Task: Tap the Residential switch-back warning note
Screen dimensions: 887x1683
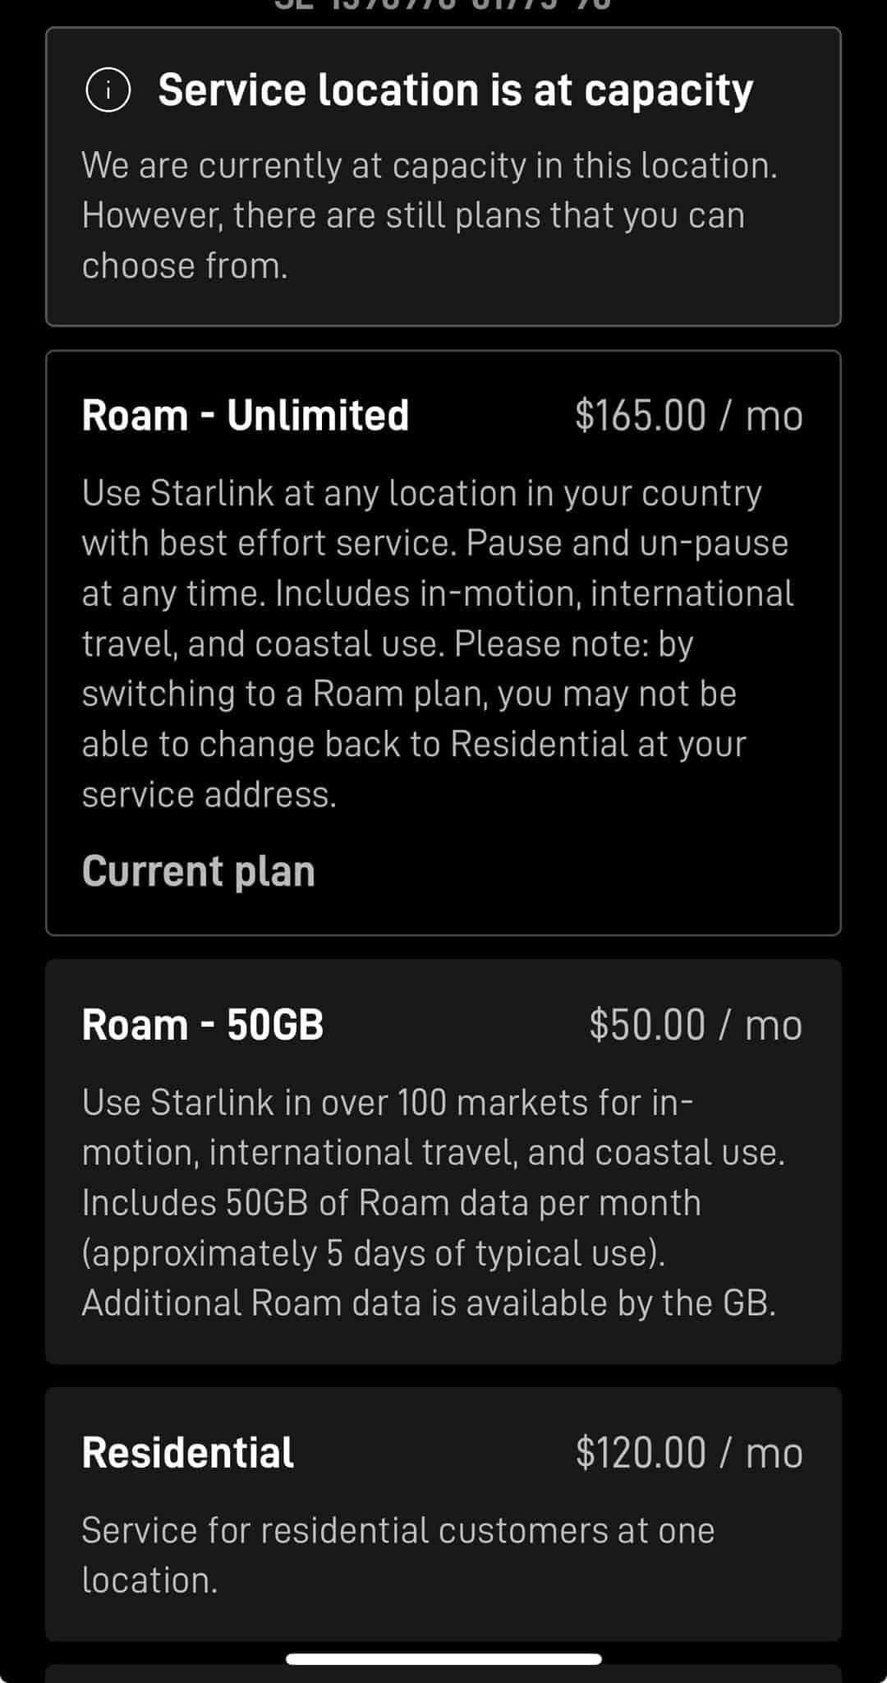Action: tap(414, 719)
